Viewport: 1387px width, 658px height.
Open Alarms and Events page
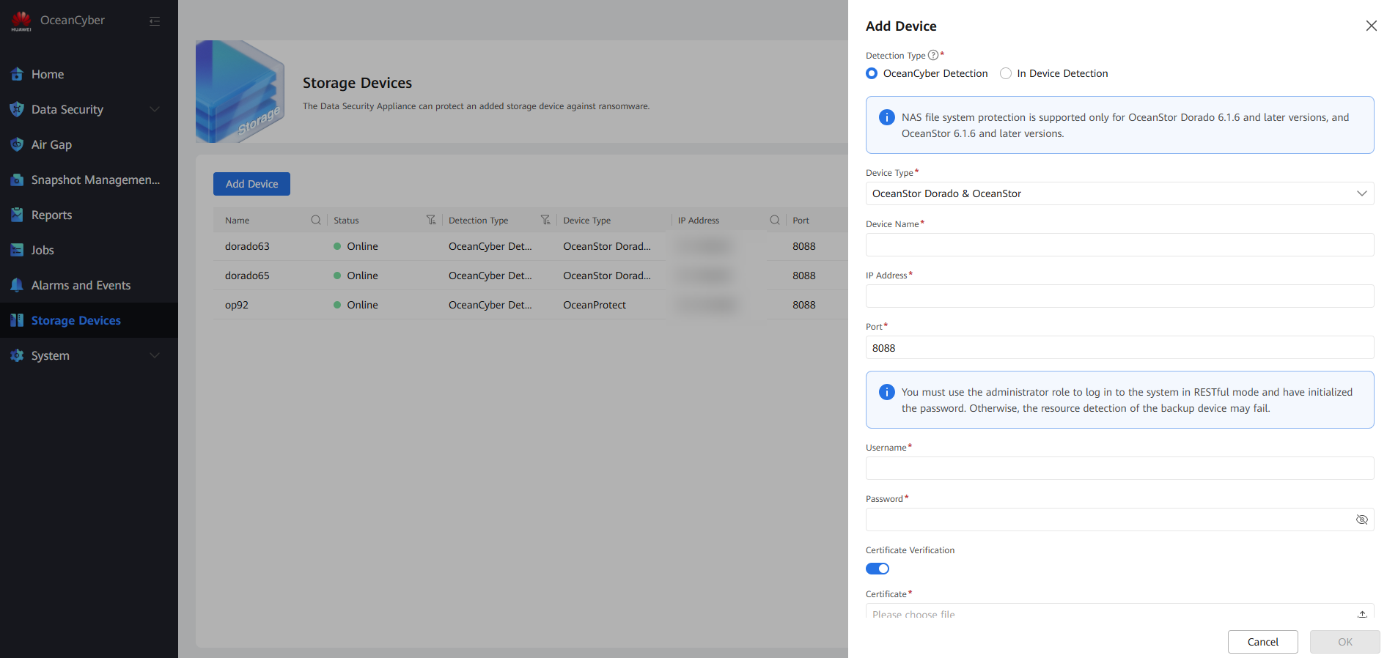pyautogui.click(x=81, y=285)
